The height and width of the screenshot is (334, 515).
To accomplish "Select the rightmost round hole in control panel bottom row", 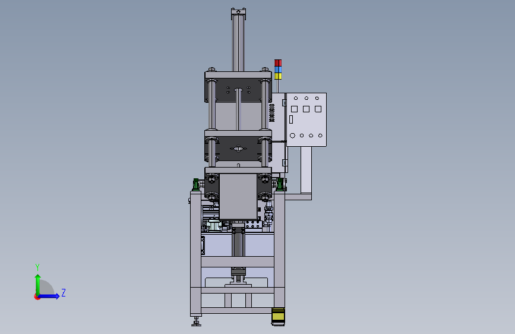I will (x=320, y=136).
